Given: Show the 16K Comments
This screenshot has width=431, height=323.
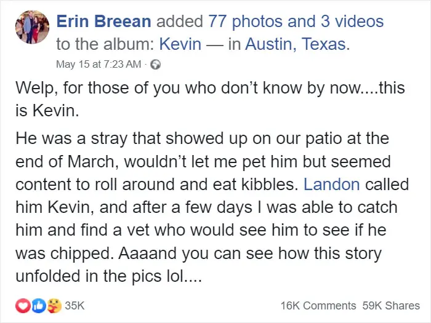Looking at the screenshot, I should click(x=318, y=305).
